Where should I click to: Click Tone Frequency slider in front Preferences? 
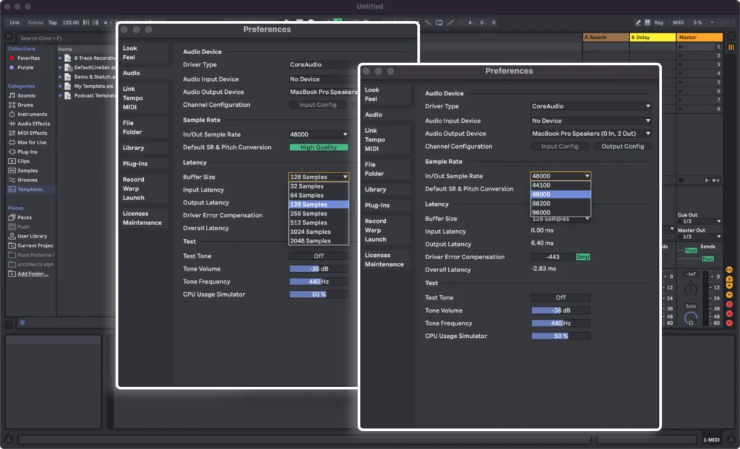pos(561,323)
